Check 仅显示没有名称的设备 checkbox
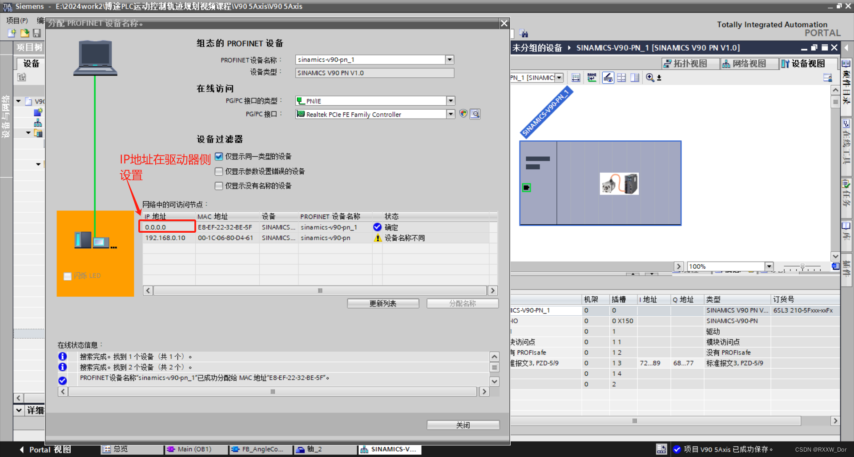The width and height of the screenshot is (854, 457). click(219, 186)
